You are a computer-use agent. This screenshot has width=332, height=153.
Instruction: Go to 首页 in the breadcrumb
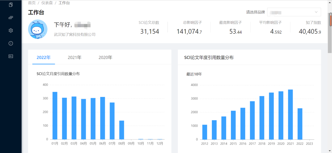pyautogui.click(x=32, y=3)
